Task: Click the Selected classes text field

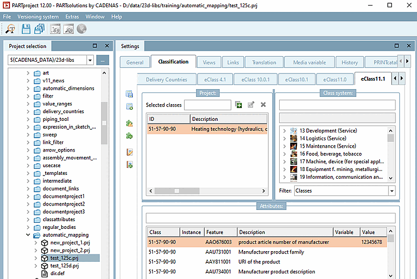Action: [x=207, y=105]
